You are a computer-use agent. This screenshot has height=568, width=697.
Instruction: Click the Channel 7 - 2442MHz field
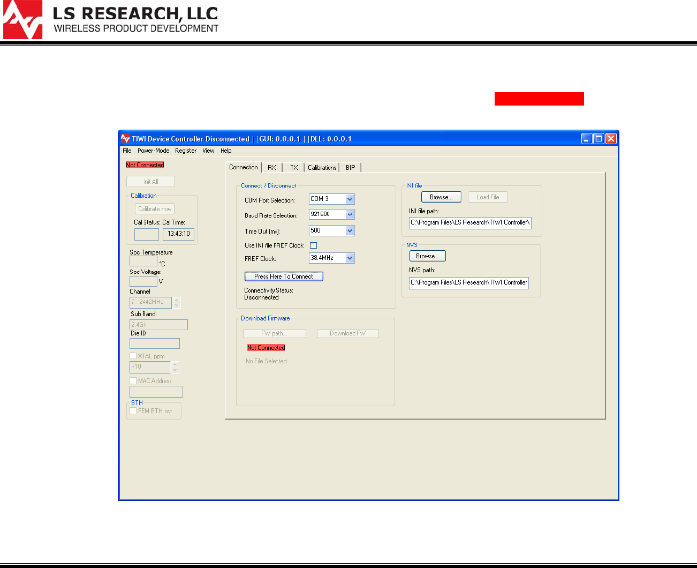(x=150, y=302)
